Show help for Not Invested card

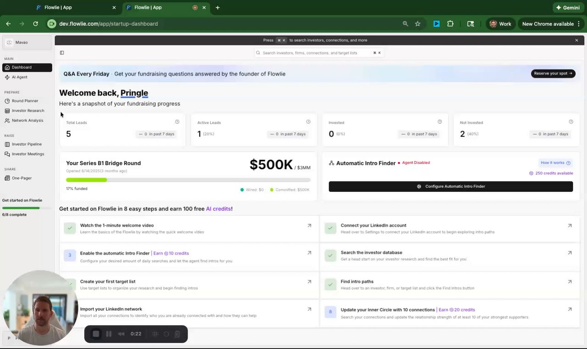tap(571, 122)
